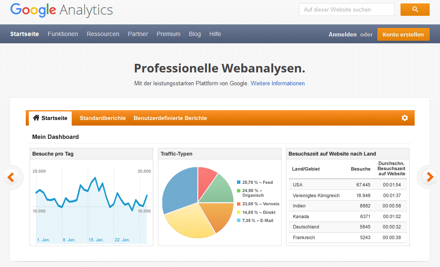Click the '15. Jan.' axis label

(x=96, y=240)
